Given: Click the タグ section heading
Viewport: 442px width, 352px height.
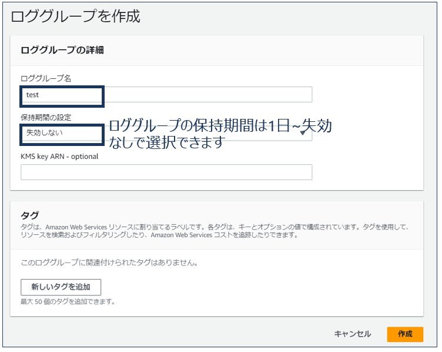Looking at the screenshot, I should click(29, 215).
